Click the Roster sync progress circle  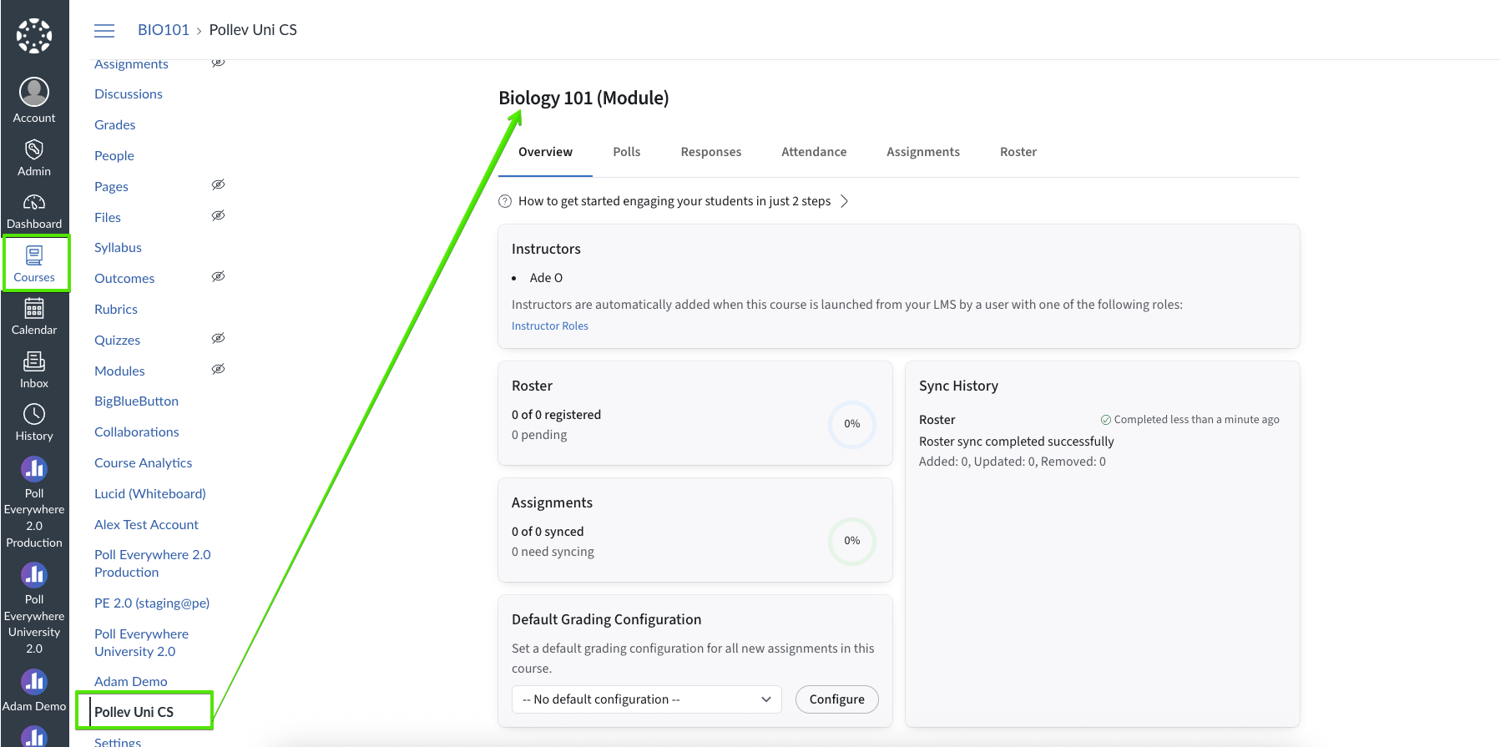coord(851,424)
